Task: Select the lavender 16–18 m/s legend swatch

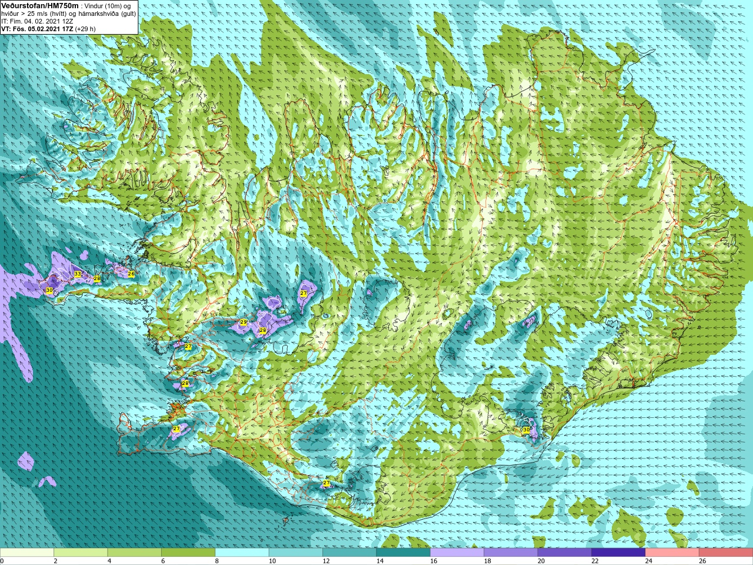Action: [457, 553]
